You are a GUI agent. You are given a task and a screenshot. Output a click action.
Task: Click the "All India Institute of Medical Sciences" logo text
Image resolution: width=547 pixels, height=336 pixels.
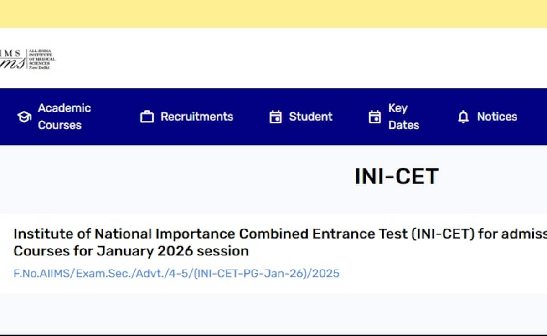click(x=42, y=59)
